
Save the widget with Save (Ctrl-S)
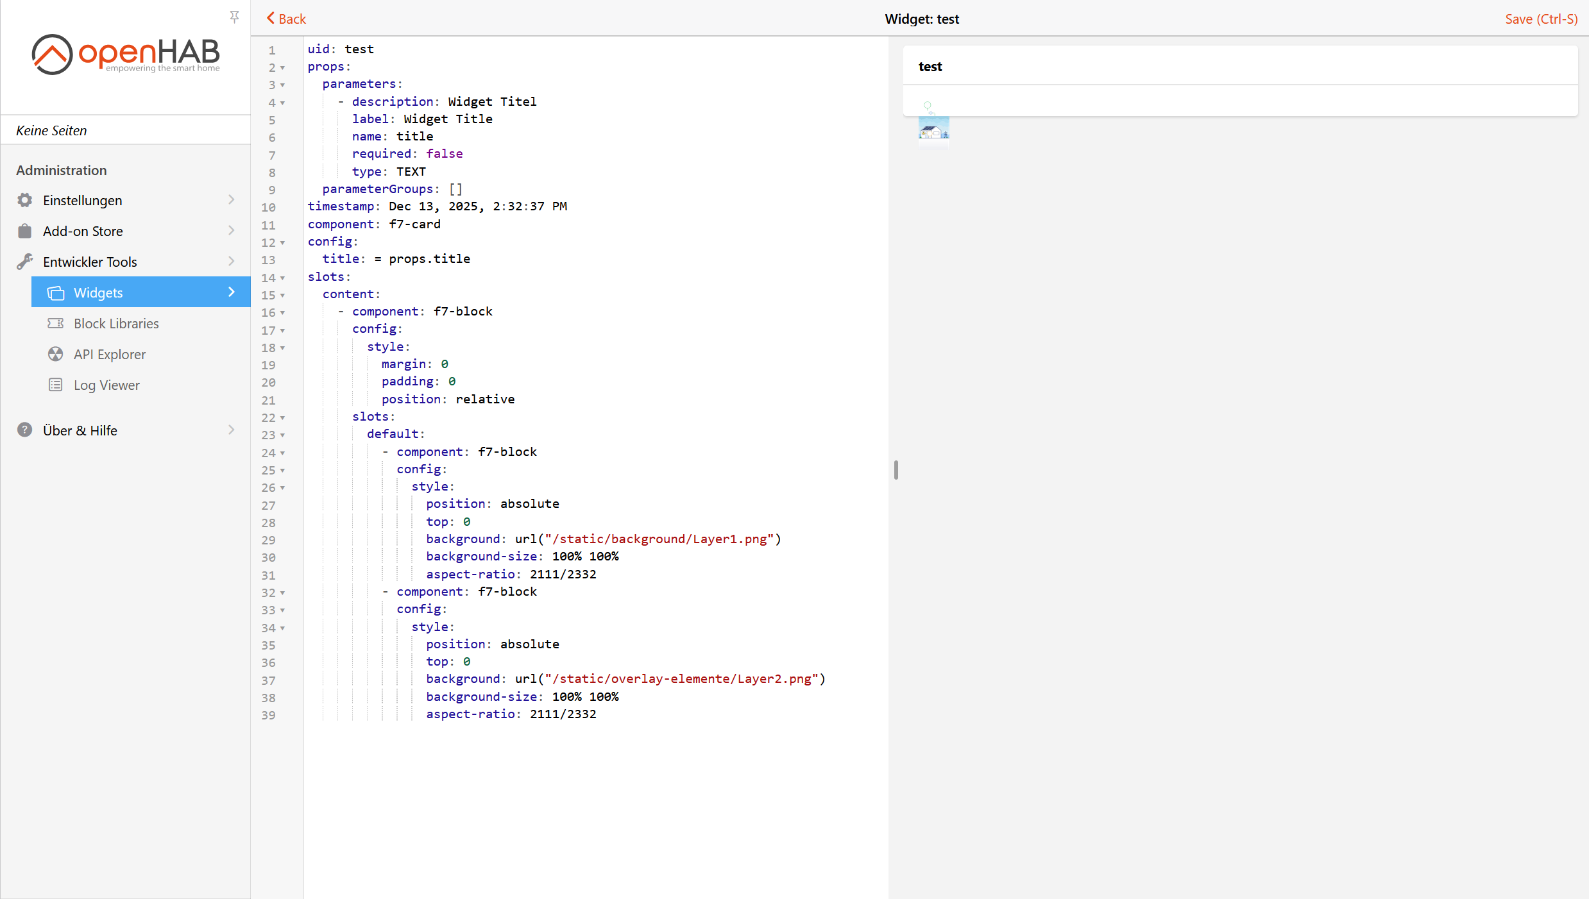1541,19
